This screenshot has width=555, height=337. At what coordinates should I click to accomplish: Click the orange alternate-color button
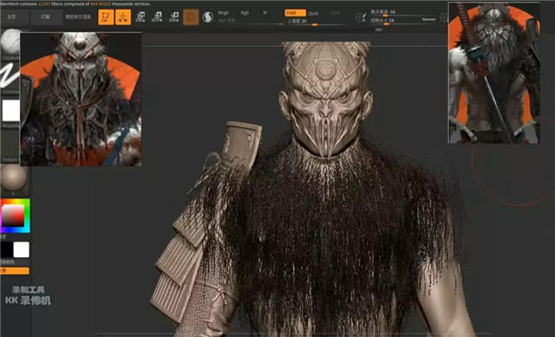15,271
